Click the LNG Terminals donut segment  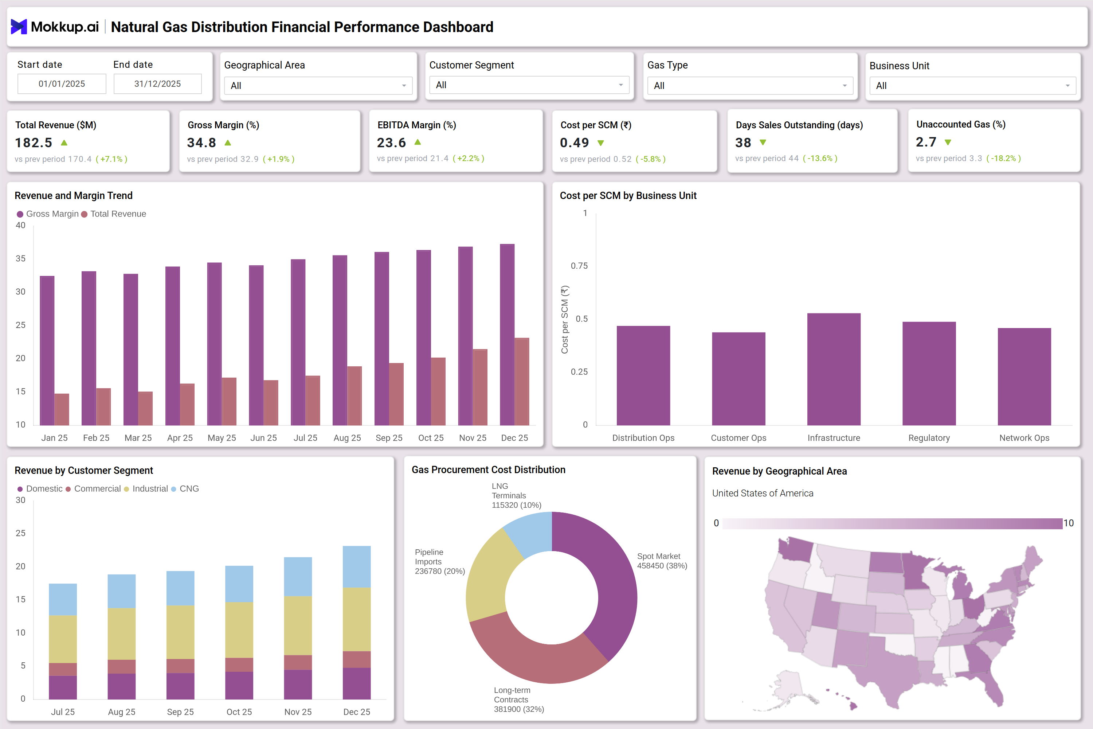point(531,533)
